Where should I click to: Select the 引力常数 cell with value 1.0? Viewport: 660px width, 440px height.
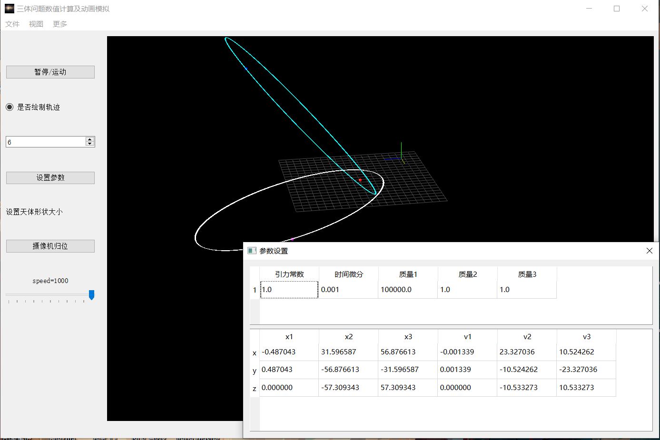click(x=289, y=289)
